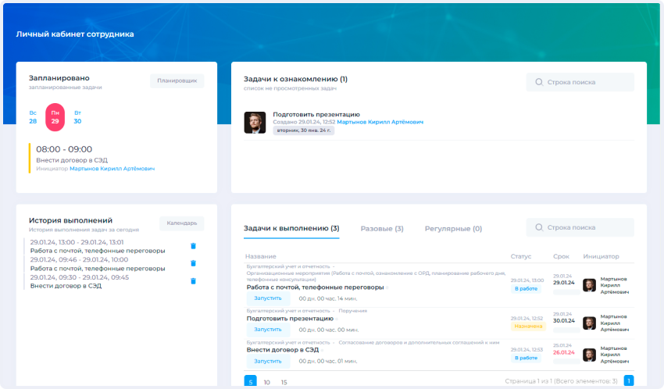Click initiator avatar in Внести договор row
Image resolution: width=664 pixels, height=389 pixels.
pos(589,355)
